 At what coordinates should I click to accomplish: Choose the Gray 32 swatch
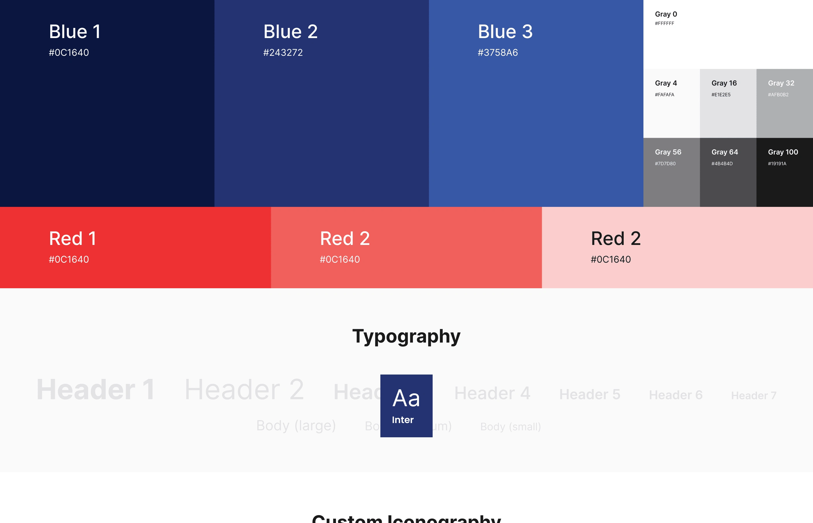[785, 103]
